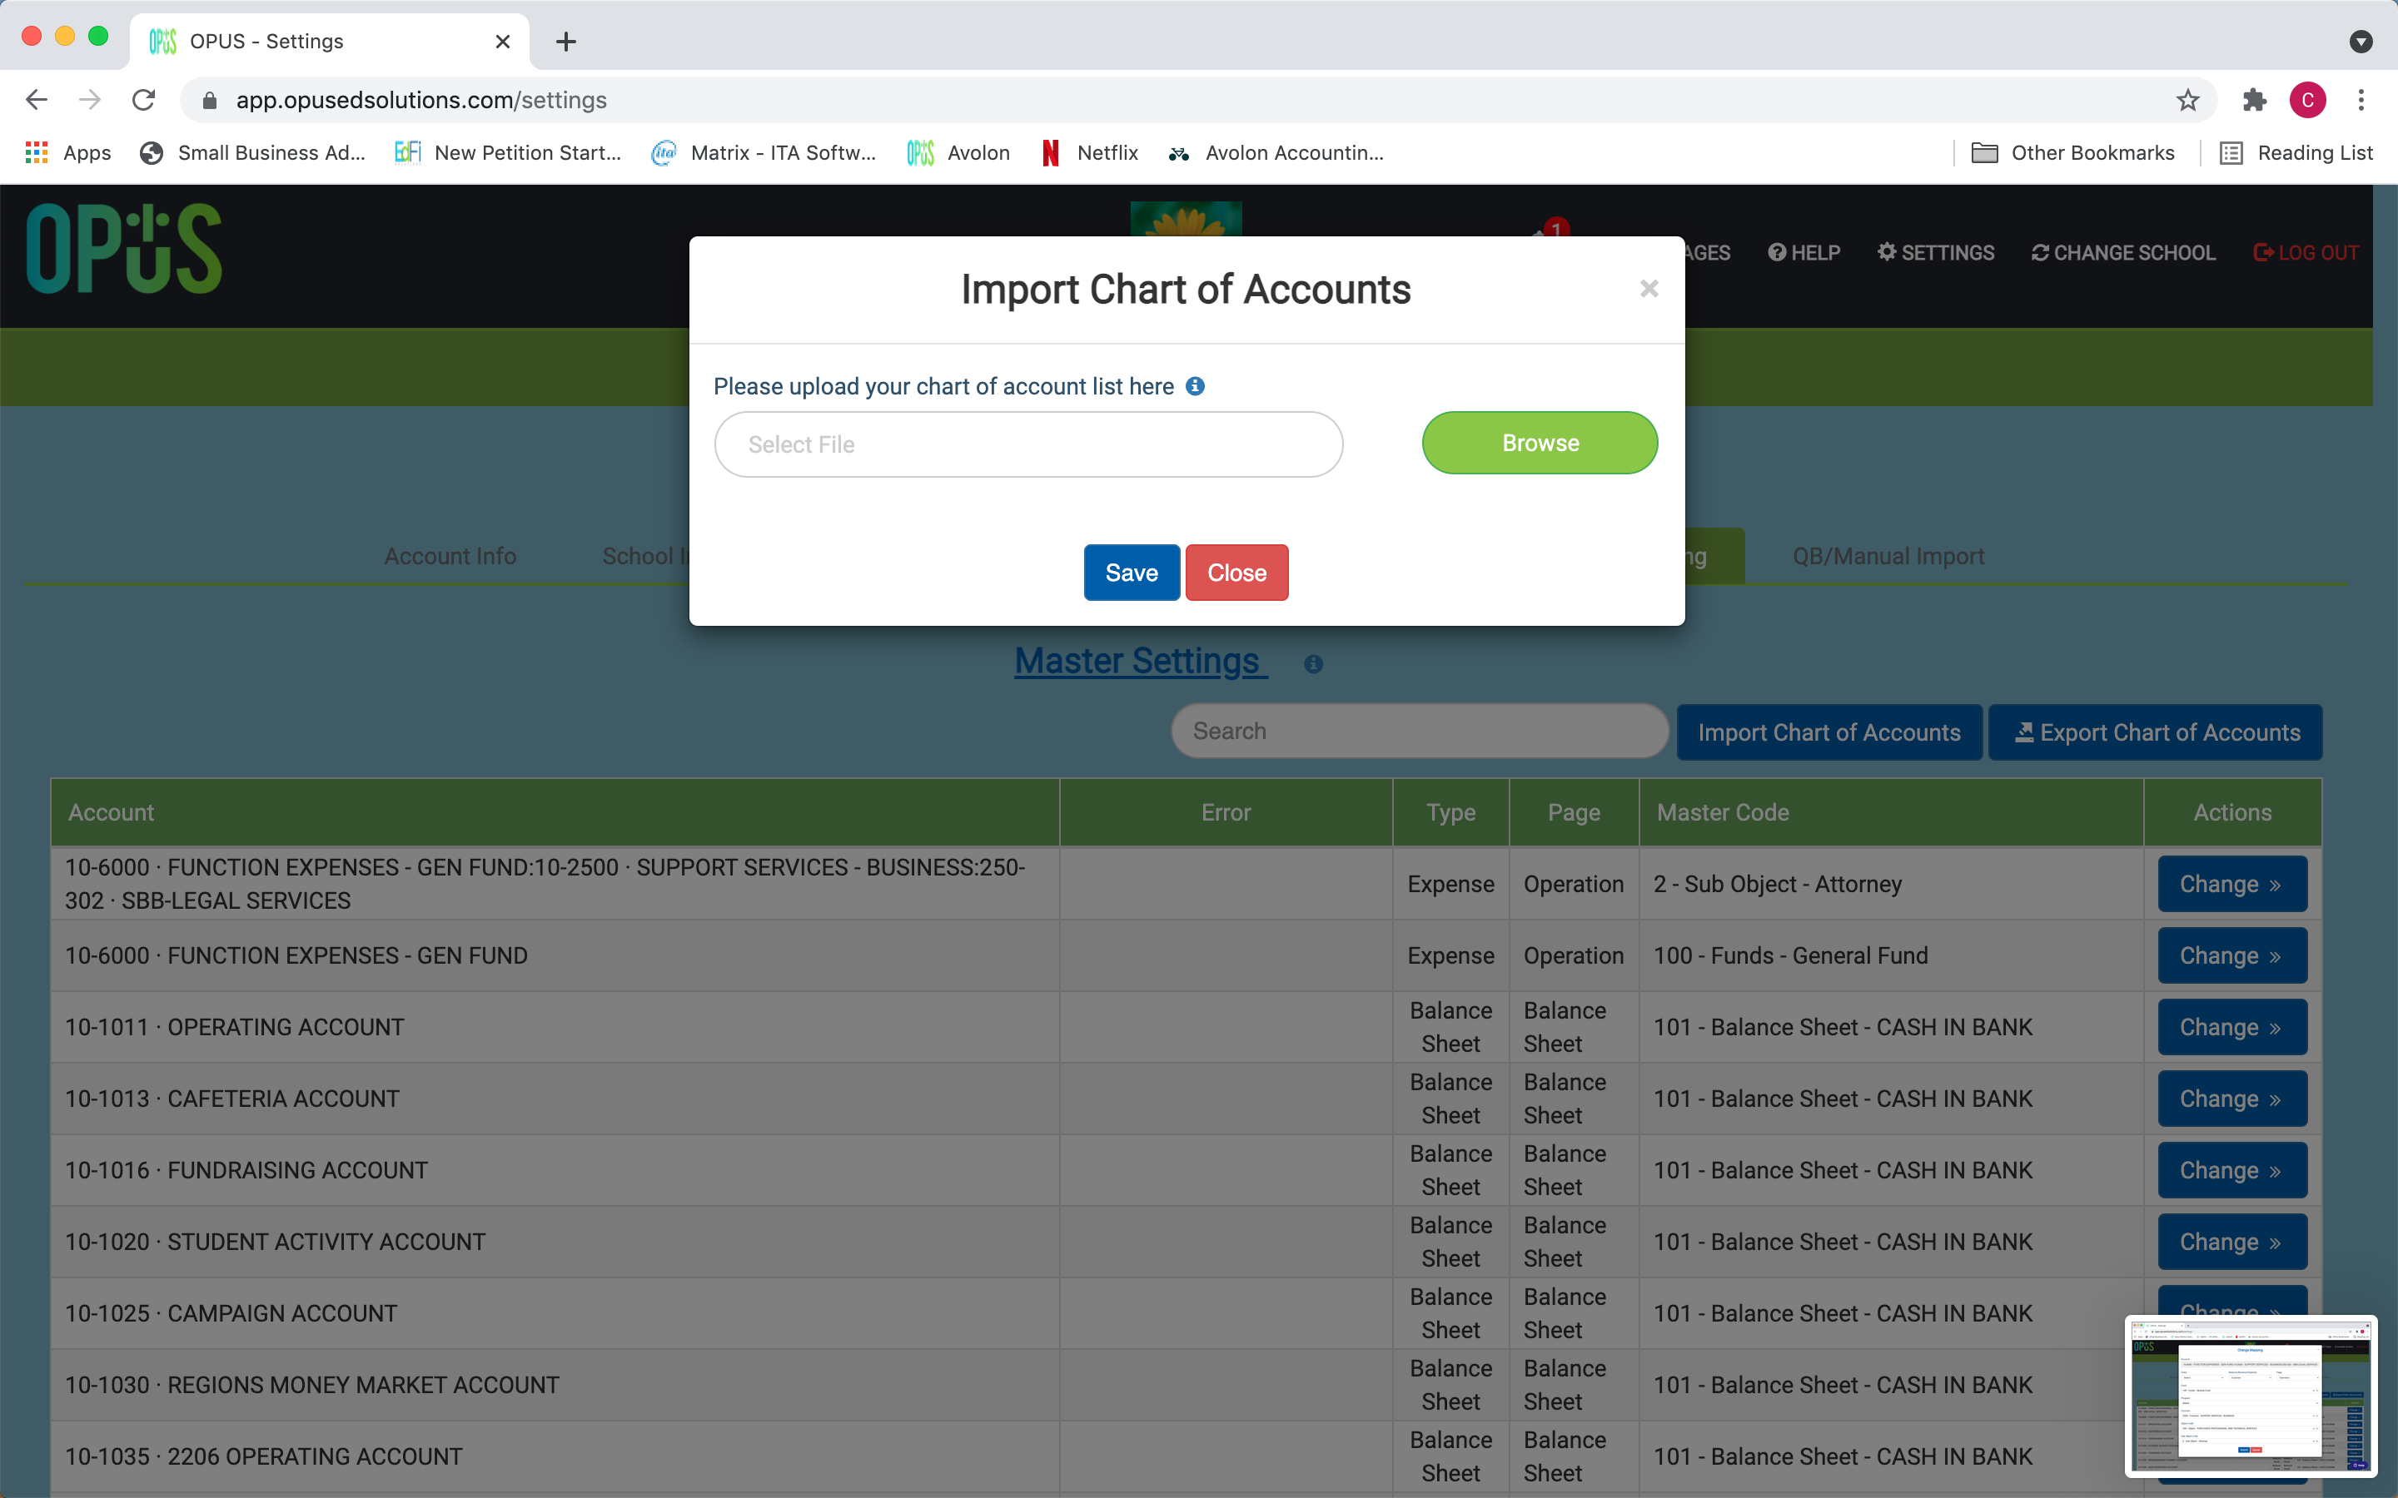Click the Netflix bookmark icon
2398x1498 pixels.
point(1049,152)
